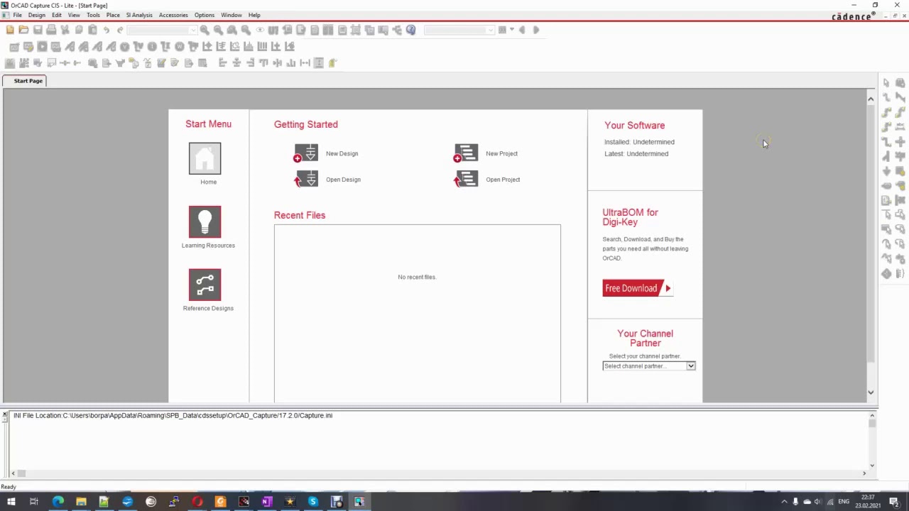Screen dimensions: 909x511
Task: Open the Windows Start button
Action: coord(11,502)
